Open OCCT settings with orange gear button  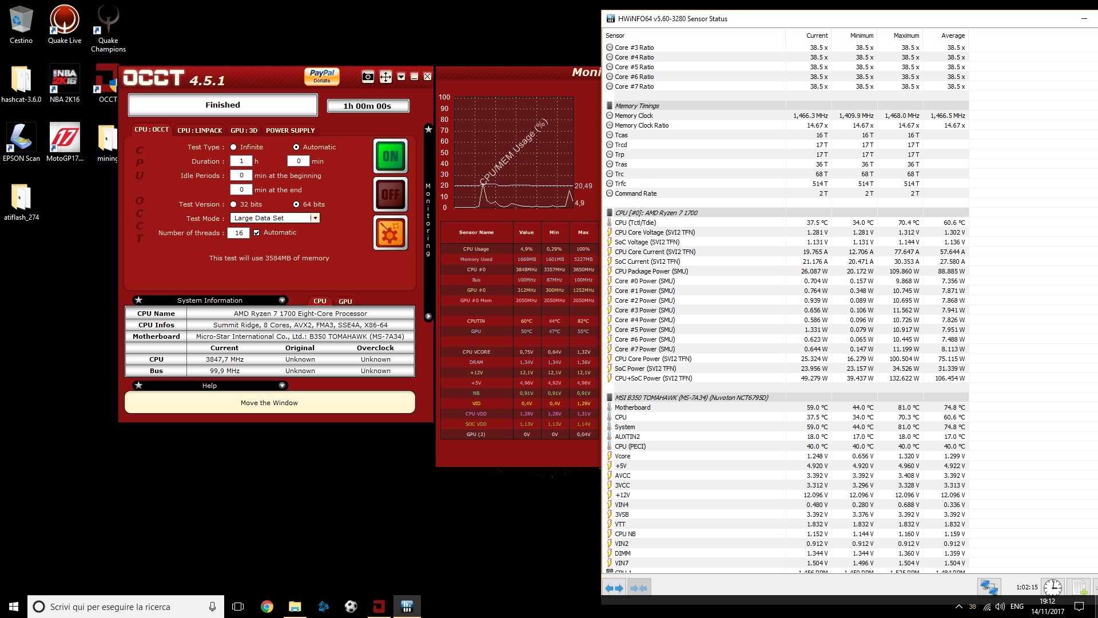[x=391, y=233]
